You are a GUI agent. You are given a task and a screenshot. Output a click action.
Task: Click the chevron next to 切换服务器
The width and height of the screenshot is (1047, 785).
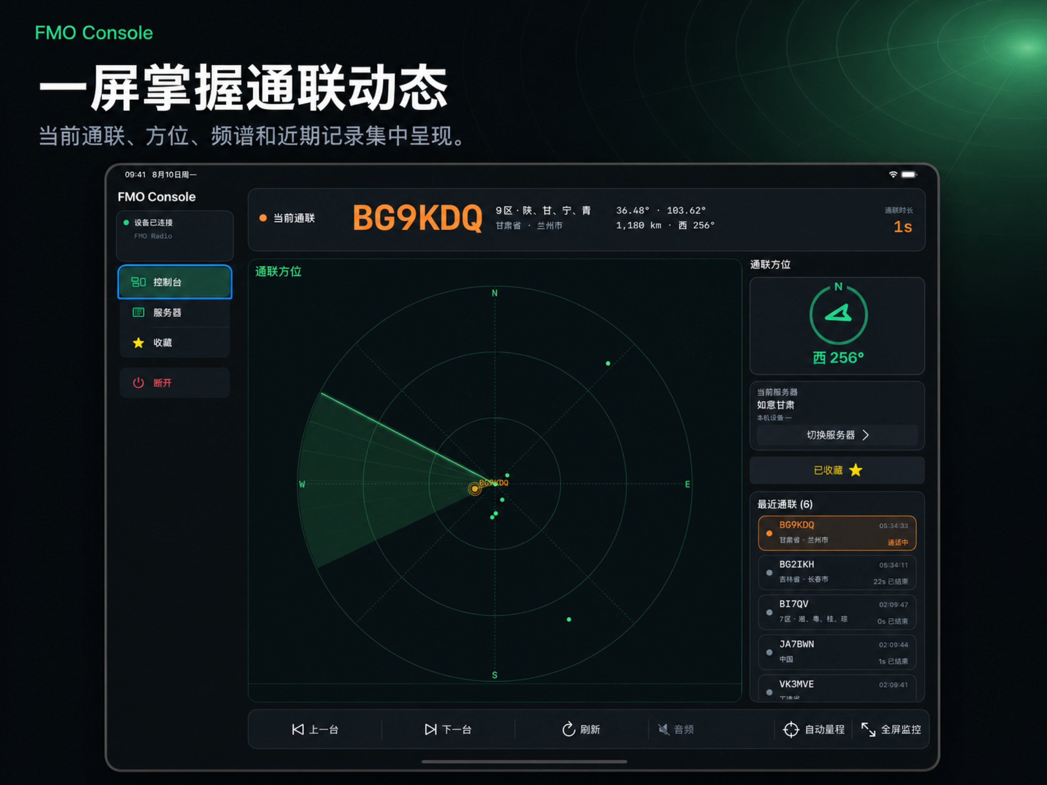coord(866,435)
